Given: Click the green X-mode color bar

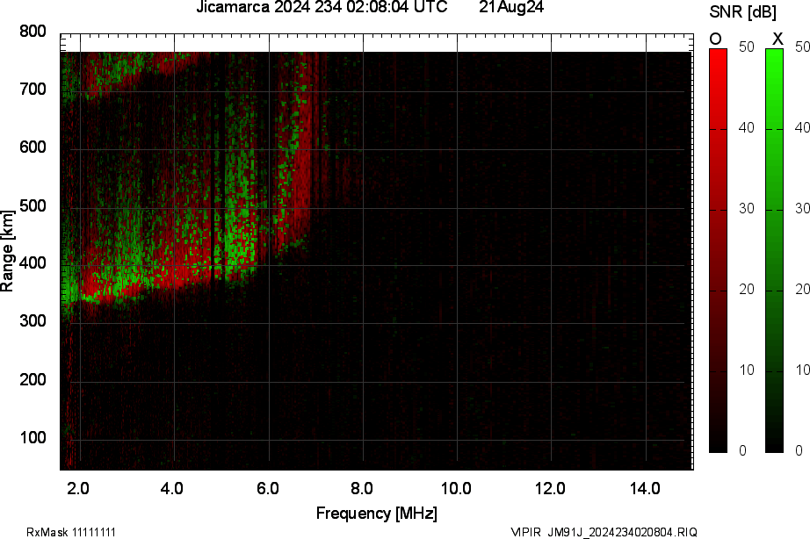Looking at the screenshot, I should (x=774, y=250).
